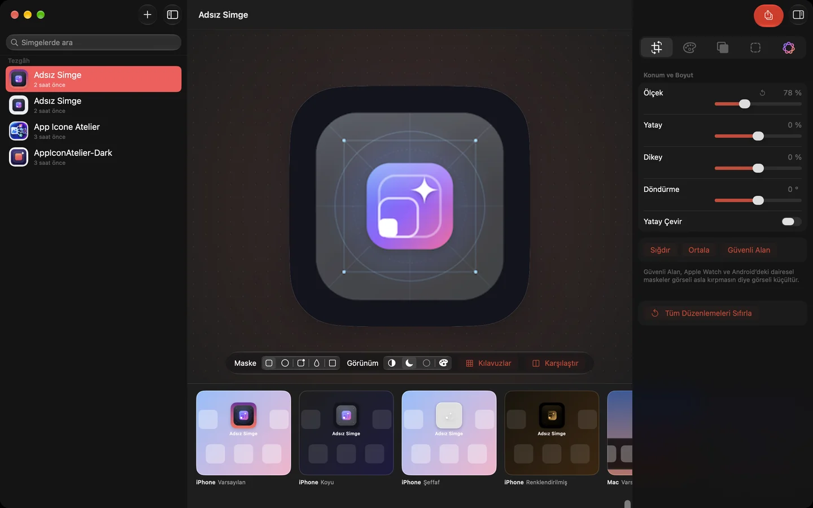Open the iPhone Varsayılan preview thumbnail
This screenshot has height=508, width=813.
click(x=243, y=433)
